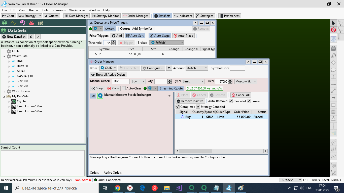Select the triangle drawing tool
Viewport: 344px width, 193px height.
(x=333, y=119)
